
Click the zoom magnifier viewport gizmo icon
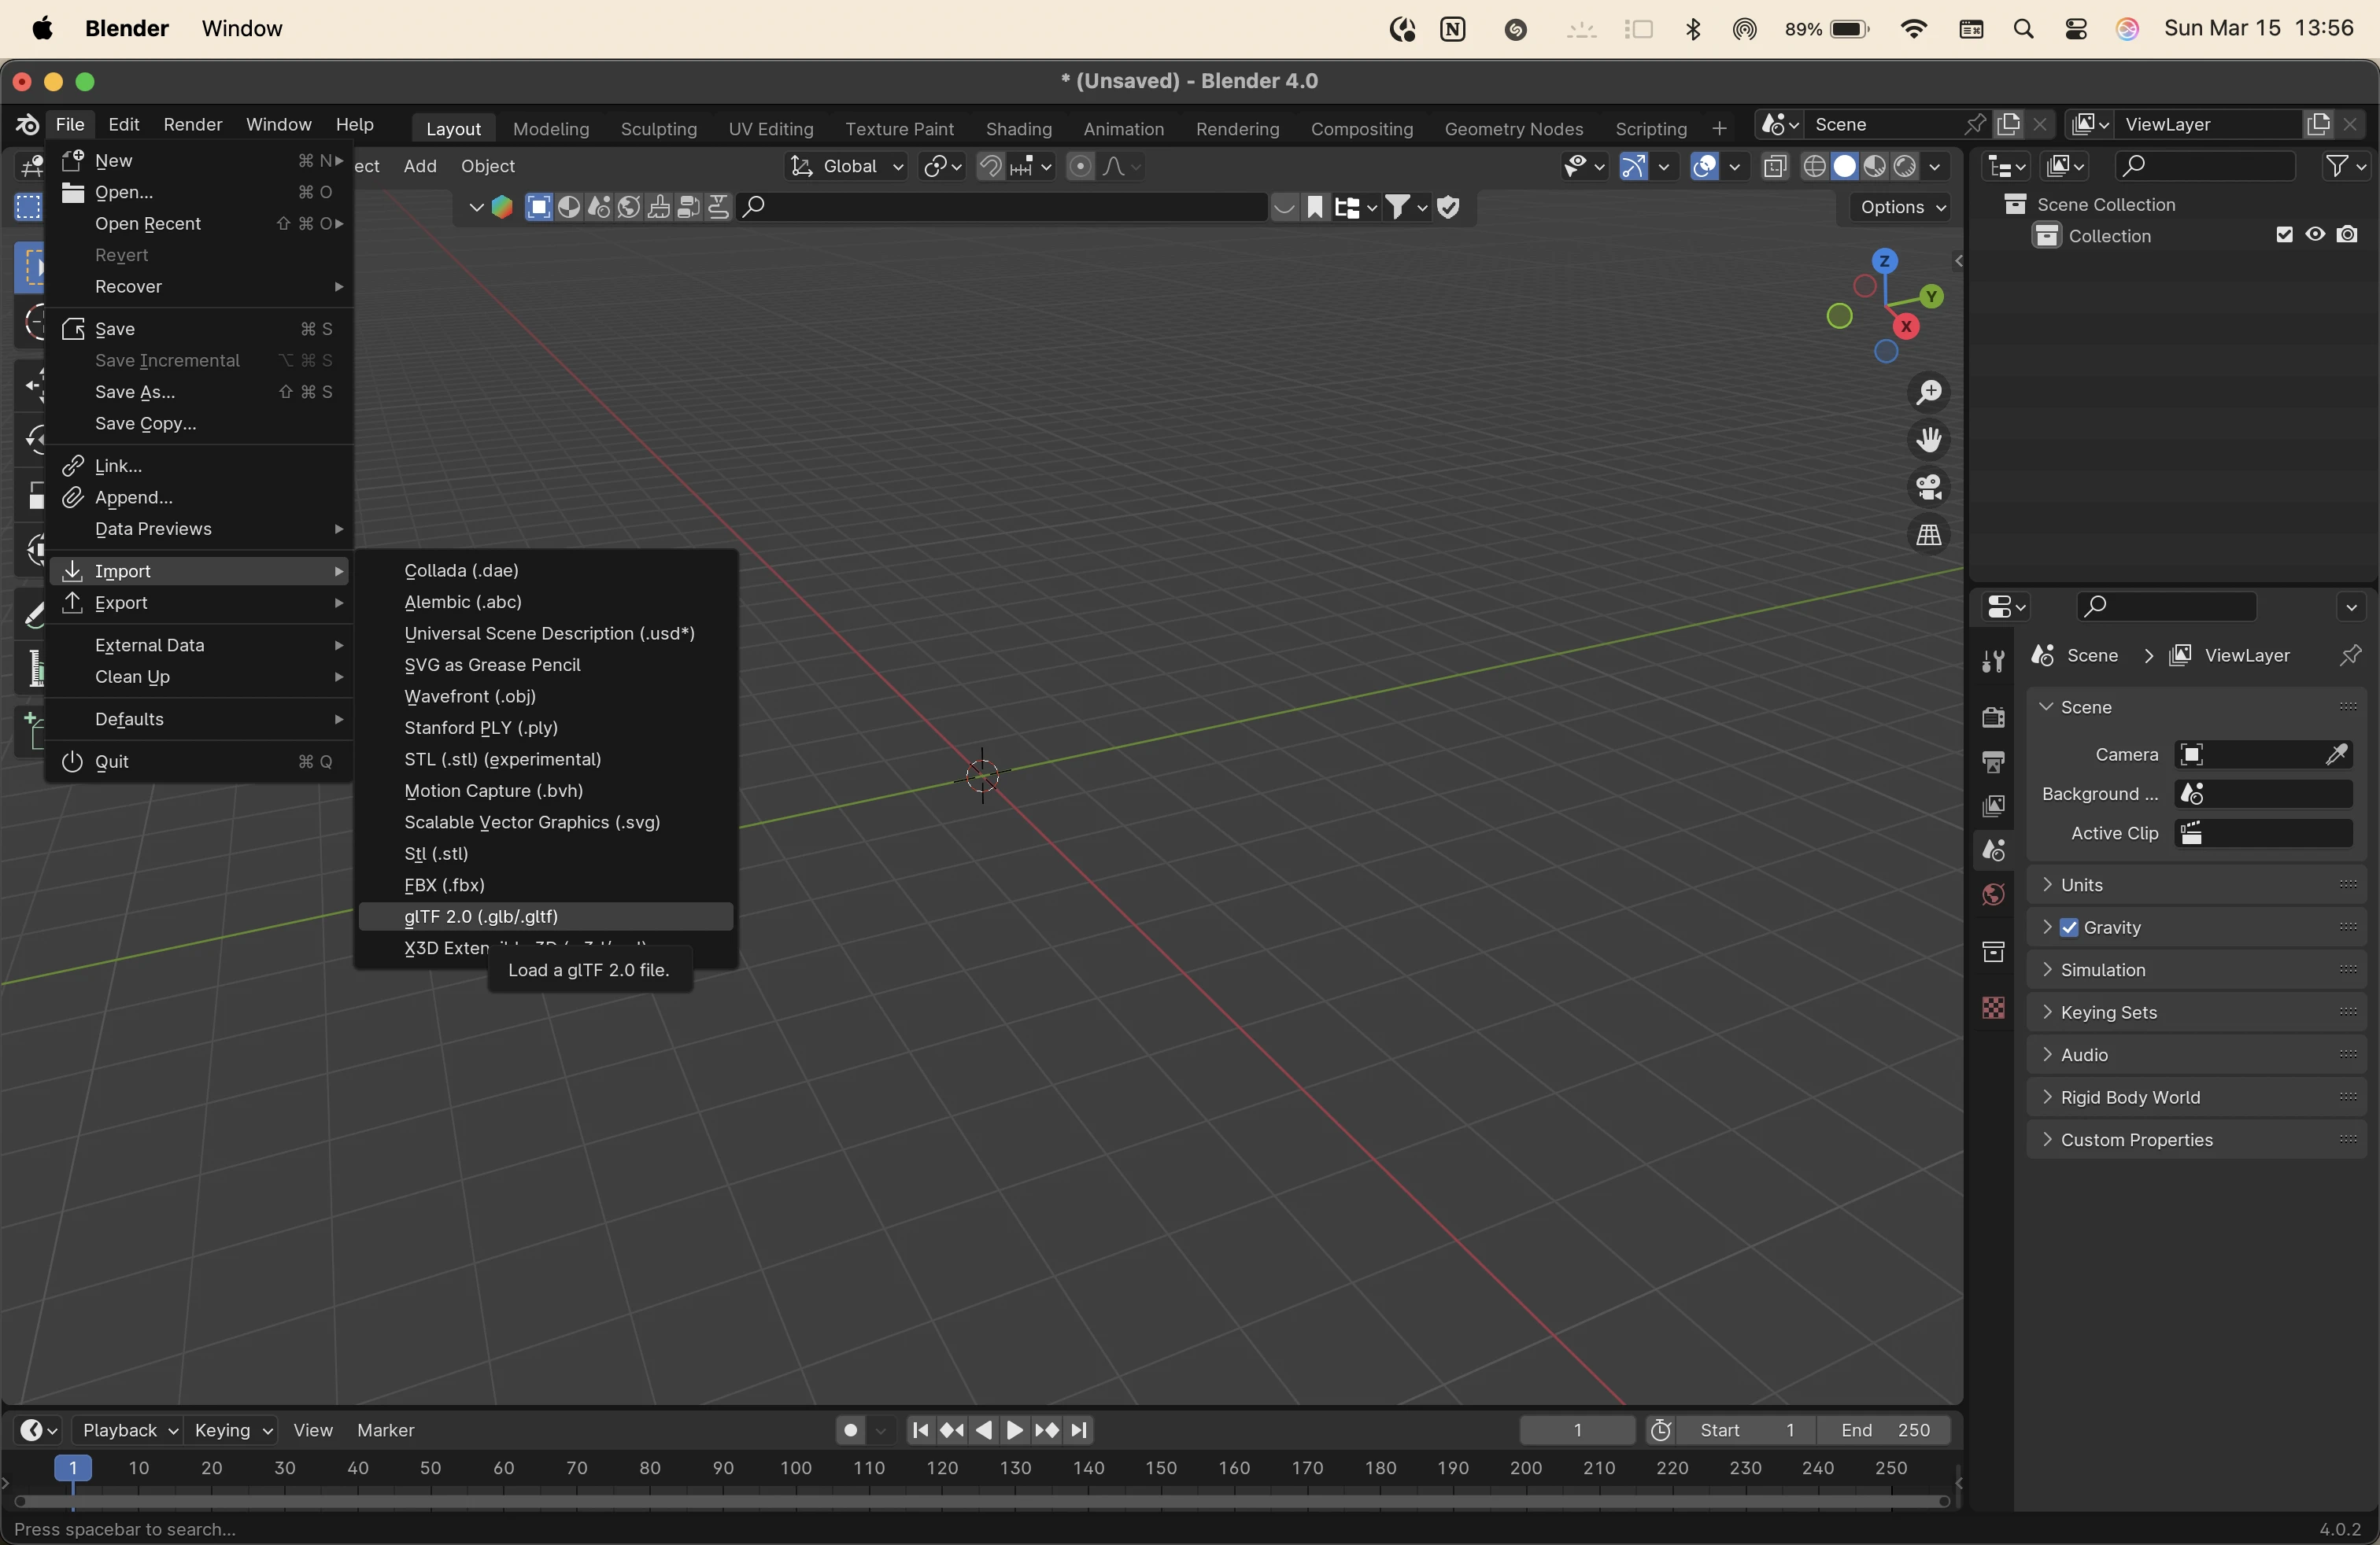tap(1928, 393)
